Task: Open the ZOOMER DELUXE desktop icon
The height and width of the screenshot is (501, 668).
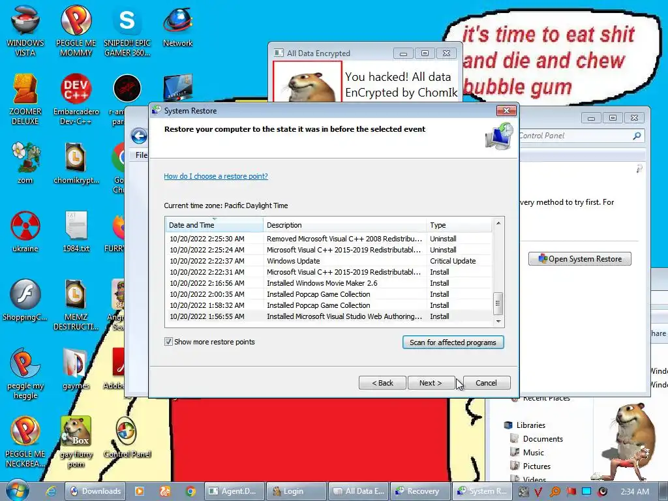Action: 25,99
